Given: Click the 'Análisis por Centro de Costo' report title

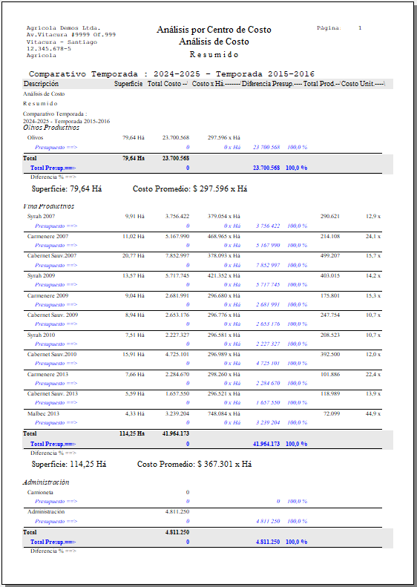Looking at the screenshot, I should [214, 30].
